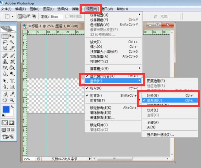The width and height of the screenshot is (201, 168).
Task: Click Jump to ImageReady icon
Action: pos(8,137)
